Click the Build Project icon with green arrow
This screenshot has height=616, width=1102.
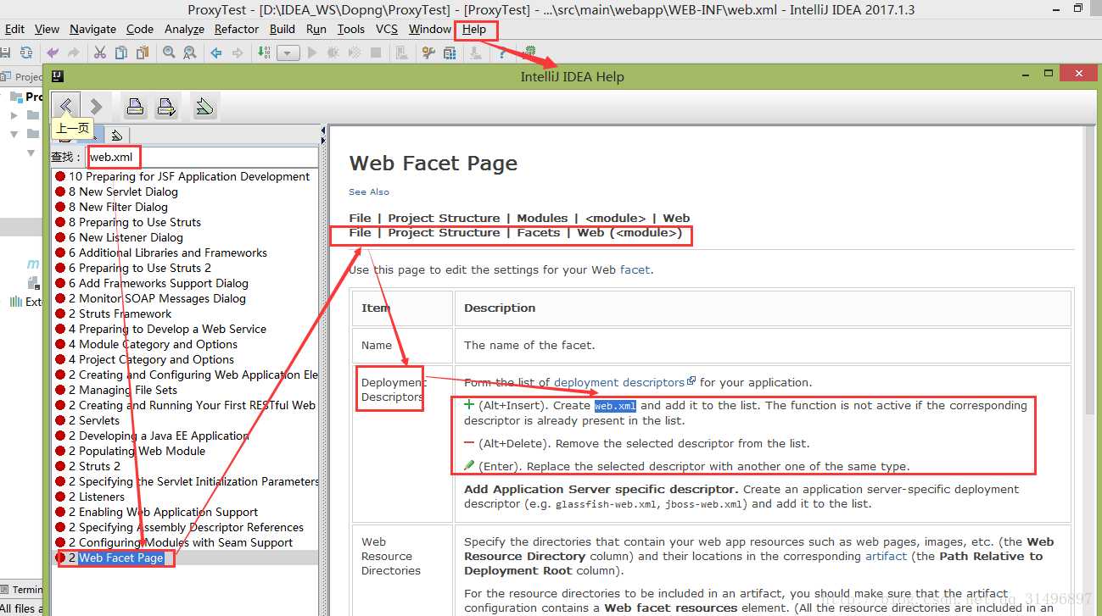(264, 53)
